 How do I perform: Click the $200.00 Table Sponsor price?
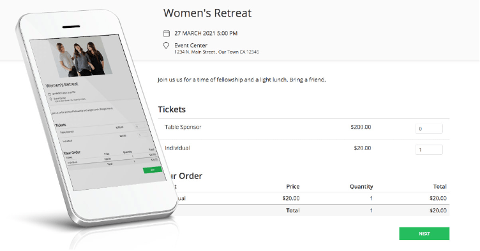pos(361,127)
